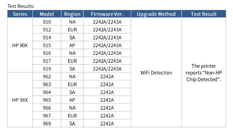Screen dimensions: 233x131
Task: Click the EUR region for model 912
Action: click(72, 30)
